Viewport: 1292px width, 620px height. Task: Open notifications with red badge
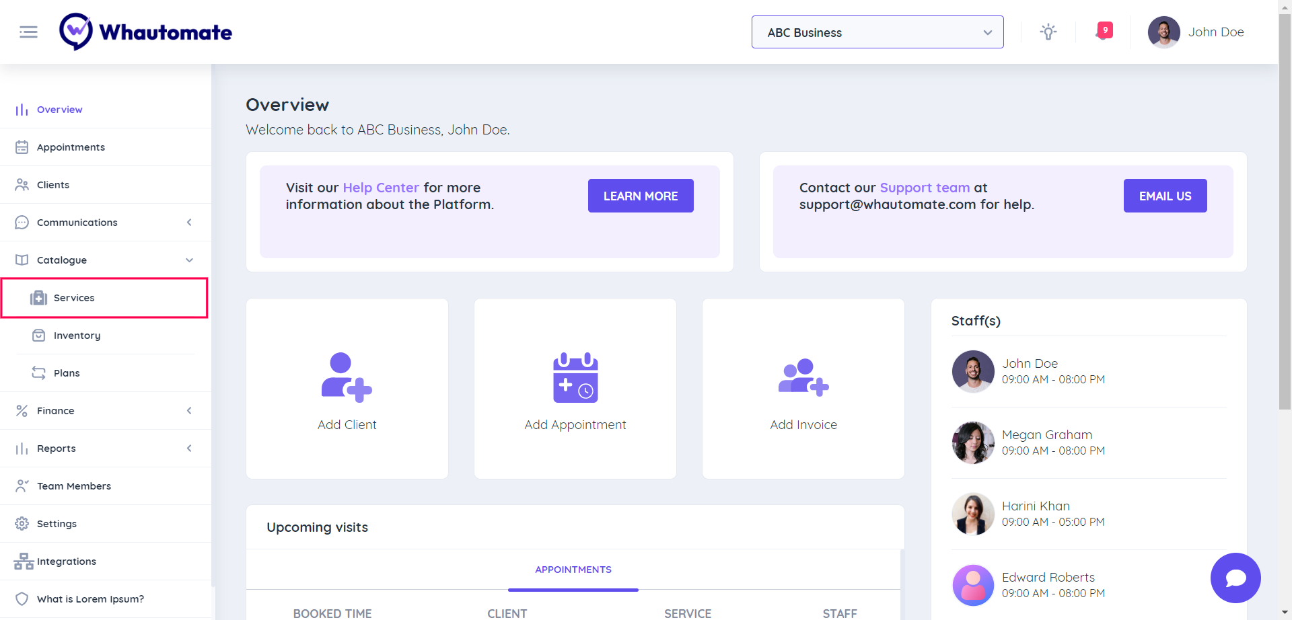point(1104,31)
